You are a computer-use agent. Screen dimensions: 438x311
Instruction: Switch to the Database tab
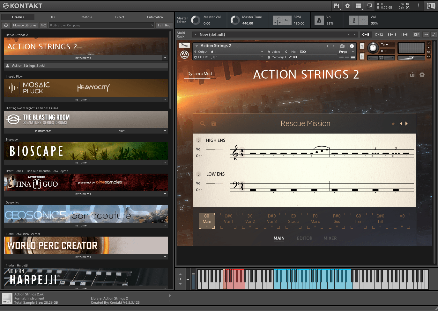[86, 17]
